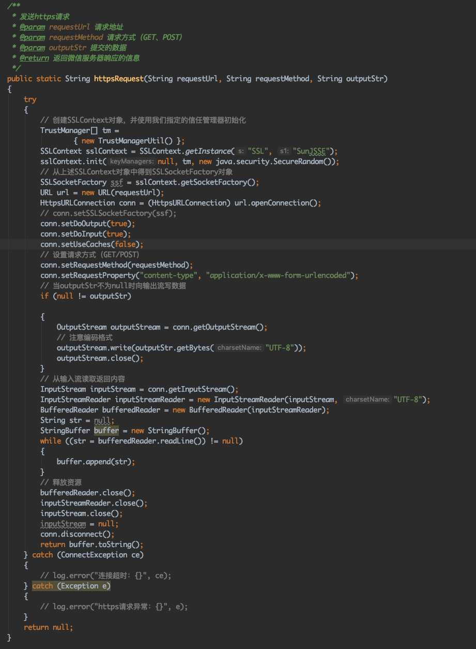Click the 'while' keyword
Screen dimensions: 476x649
click(51, 441)
